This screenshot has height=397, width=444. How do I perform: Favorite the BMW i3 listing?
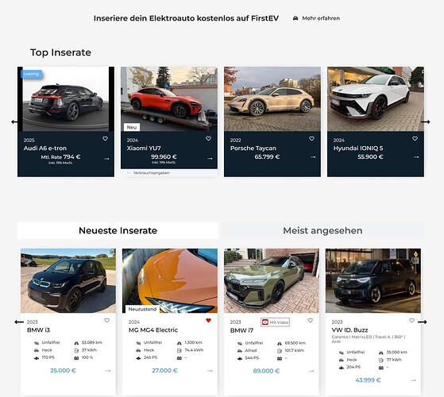[106, 321]
